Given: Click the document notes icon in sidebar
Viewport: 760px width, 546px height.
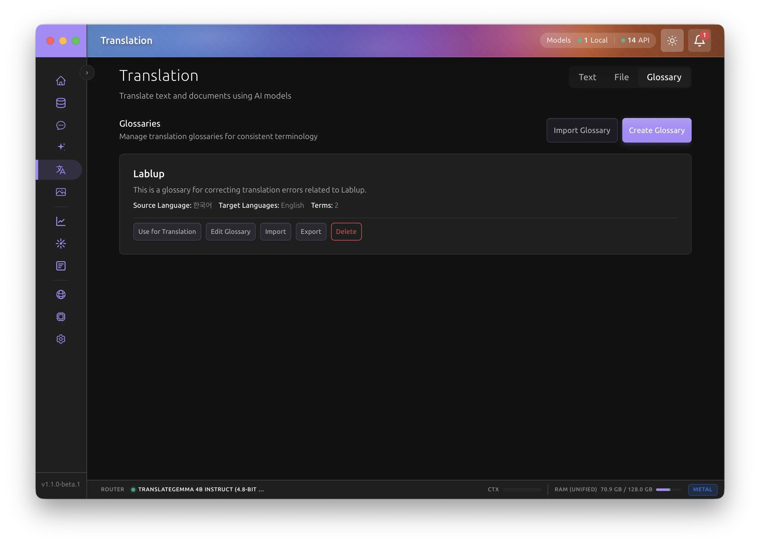Looking at the screenshot, I should click(x=61, y=266).
